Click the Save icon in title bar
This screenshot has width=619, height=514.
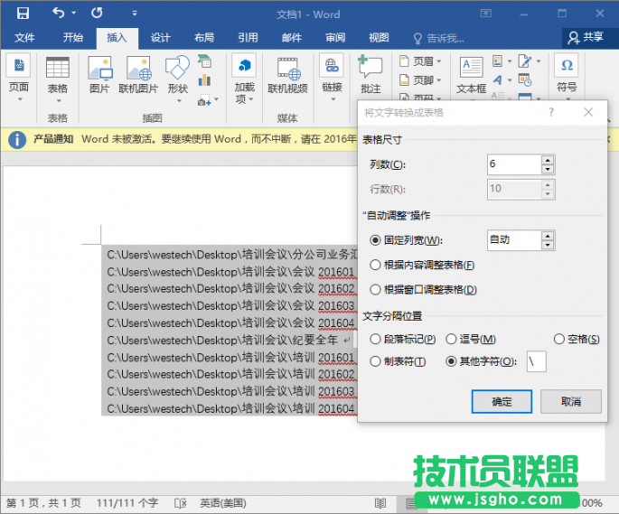coord(23,14)
